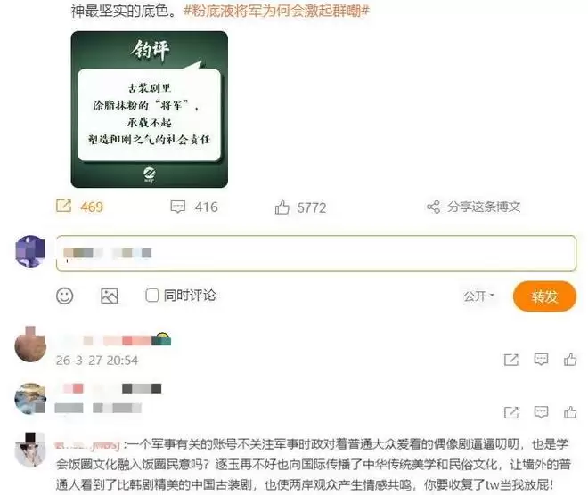Image resolution: width=588 pixels, height=495 pixels.
Task: Click the top-hat avatar of the last commenter
Action: 30,450
